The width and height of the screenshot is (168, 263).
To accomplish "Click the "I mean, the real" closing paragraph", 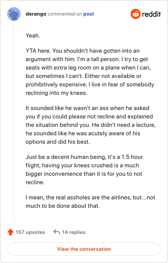I will (90, 201).
